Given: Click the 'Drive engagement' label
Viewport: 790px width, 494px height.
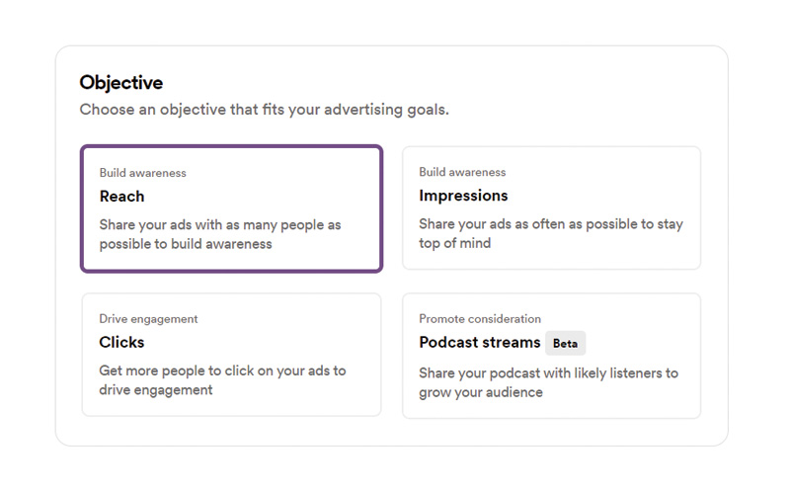Looking at the screenshot, I should pos(148,319).
